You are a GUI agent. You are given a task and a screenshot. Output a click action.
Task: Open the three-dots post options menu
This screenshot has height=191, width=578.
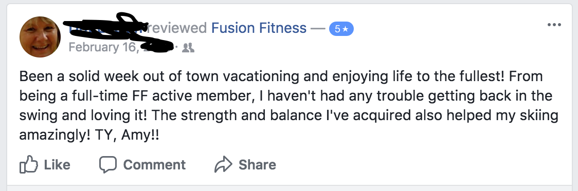coord(554,25)
